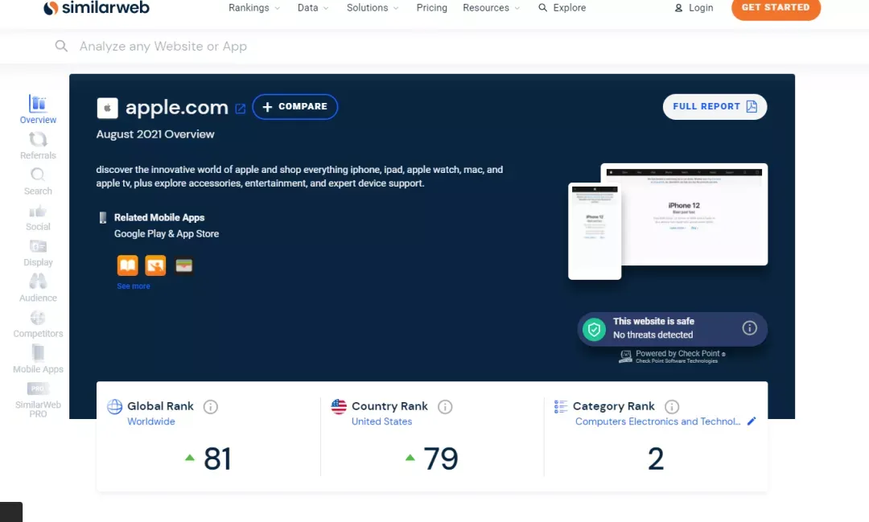Click the Worldwide link under Global Rank

151,421
